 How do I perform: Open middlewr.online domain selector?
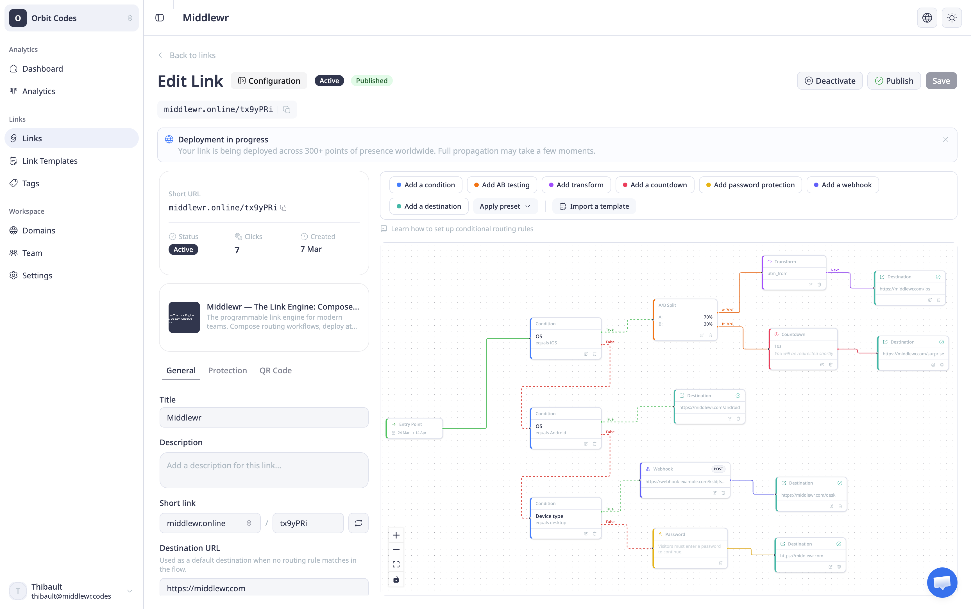[209, 523]
